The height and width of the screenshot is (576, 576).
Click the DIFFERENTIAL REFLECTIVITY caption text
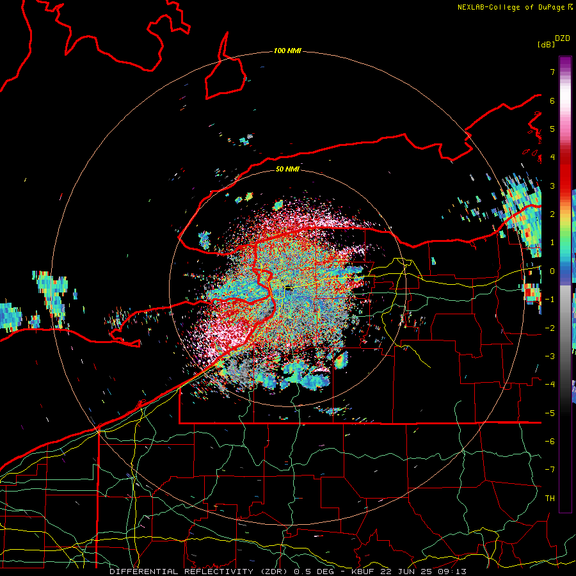click(182, 572)
